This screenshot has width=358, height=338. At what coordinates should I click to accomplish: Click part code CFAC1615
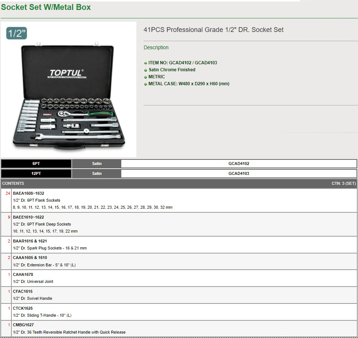[23, 291]
